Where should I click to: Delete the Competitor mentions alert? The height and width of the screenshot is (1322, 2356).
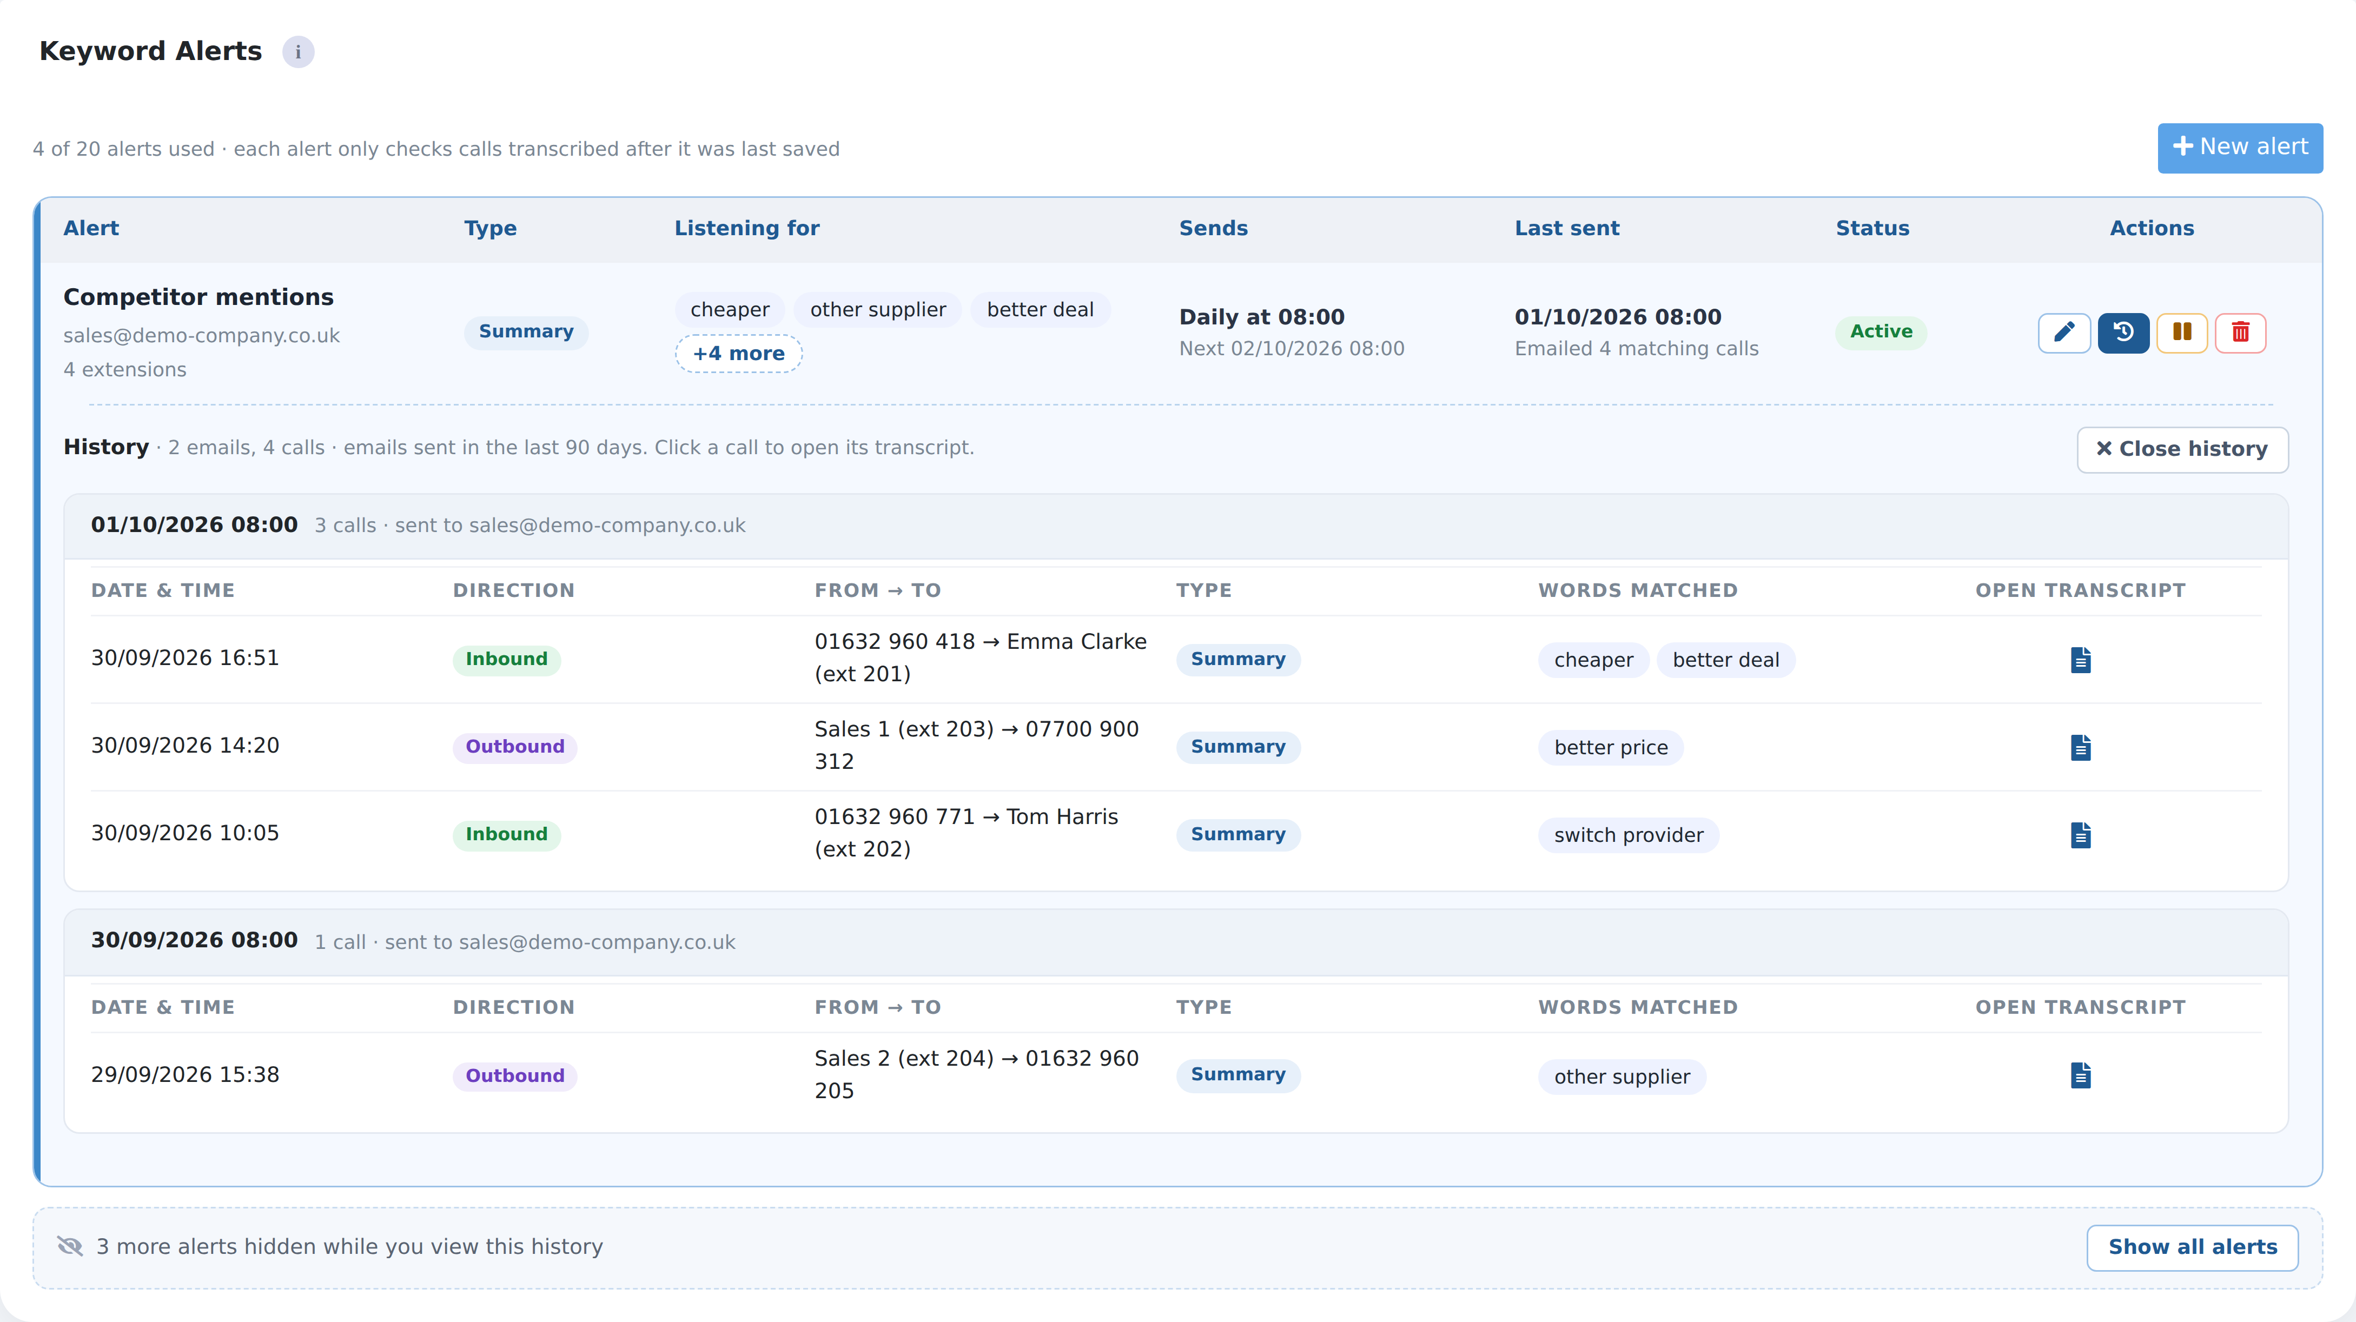(x=2241, y=332)
